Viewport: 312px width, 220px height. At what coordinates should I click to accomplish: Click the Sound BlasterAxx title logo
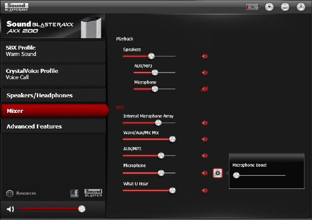(16, 7)
